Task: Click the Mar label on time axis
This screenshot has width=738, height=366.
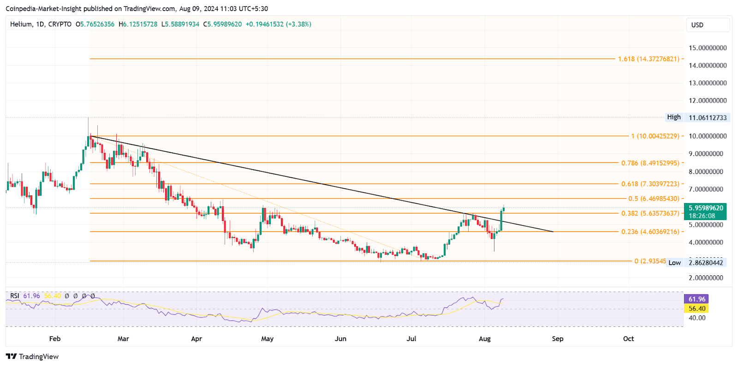Action: coord(123,339)
